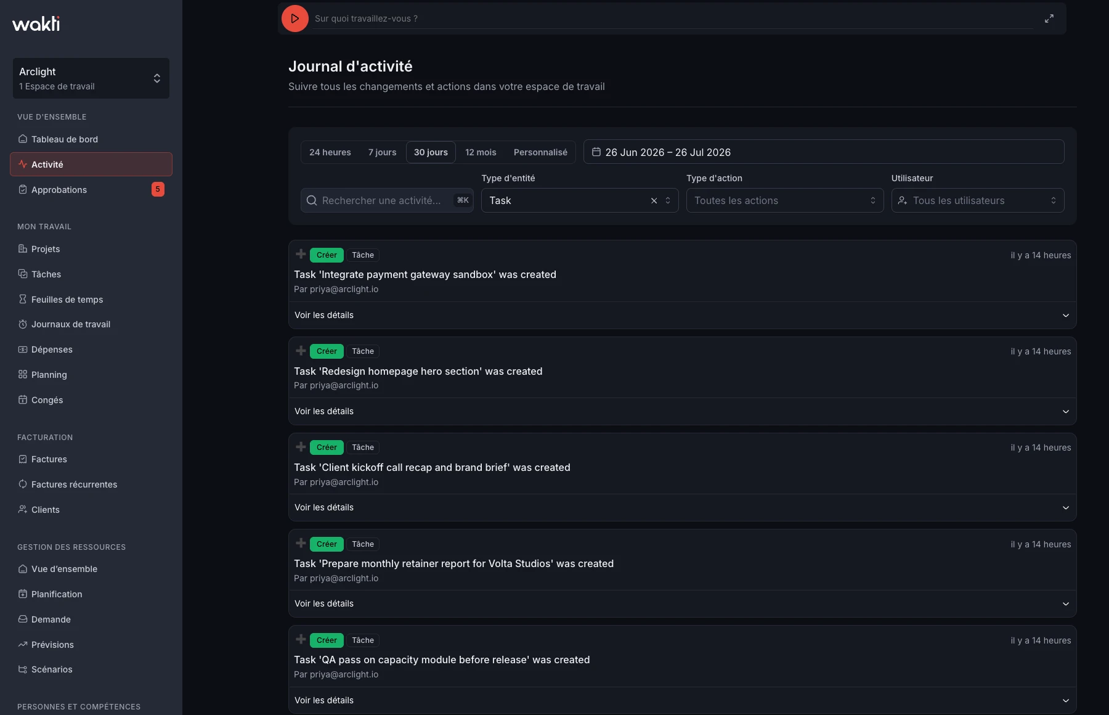1109x715 pixels.
Task: Open the Type d'entité dropdown
Action: [580, 200]
